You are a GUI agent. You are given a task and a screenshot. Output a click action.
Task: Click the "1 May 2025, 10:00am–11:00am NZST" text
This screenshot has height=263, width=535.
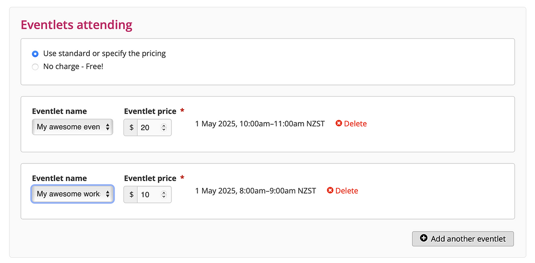(x=260, y=124)
